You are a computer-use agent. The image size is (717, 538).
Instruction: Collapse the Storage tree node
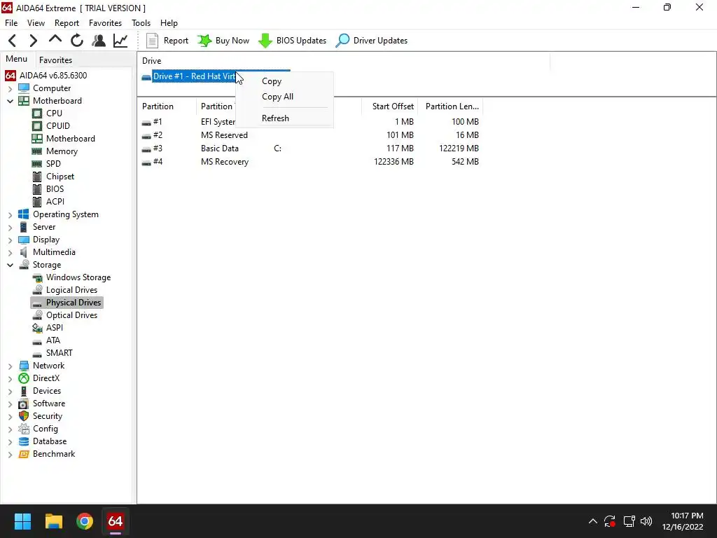[10, 265]
